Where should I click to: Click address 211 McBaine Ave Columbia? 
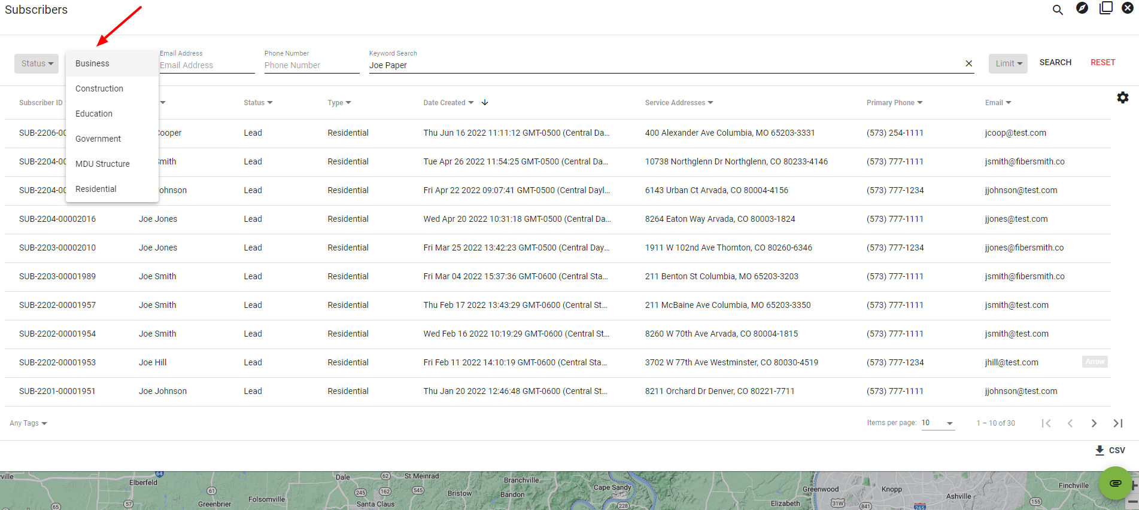728,305
